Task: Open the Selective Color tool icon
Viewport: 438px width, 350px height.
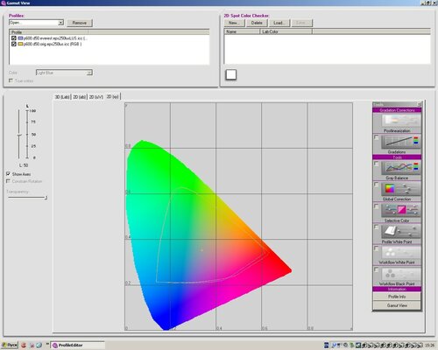Action: coord(400,210)
